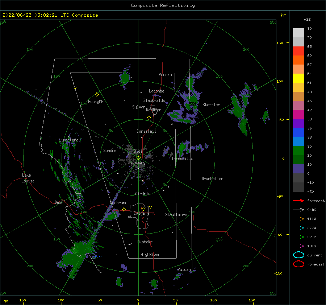The height and width of the screenshot is (305, 326).
Task: Click the Strathmore city label
Action: [176, 215]
